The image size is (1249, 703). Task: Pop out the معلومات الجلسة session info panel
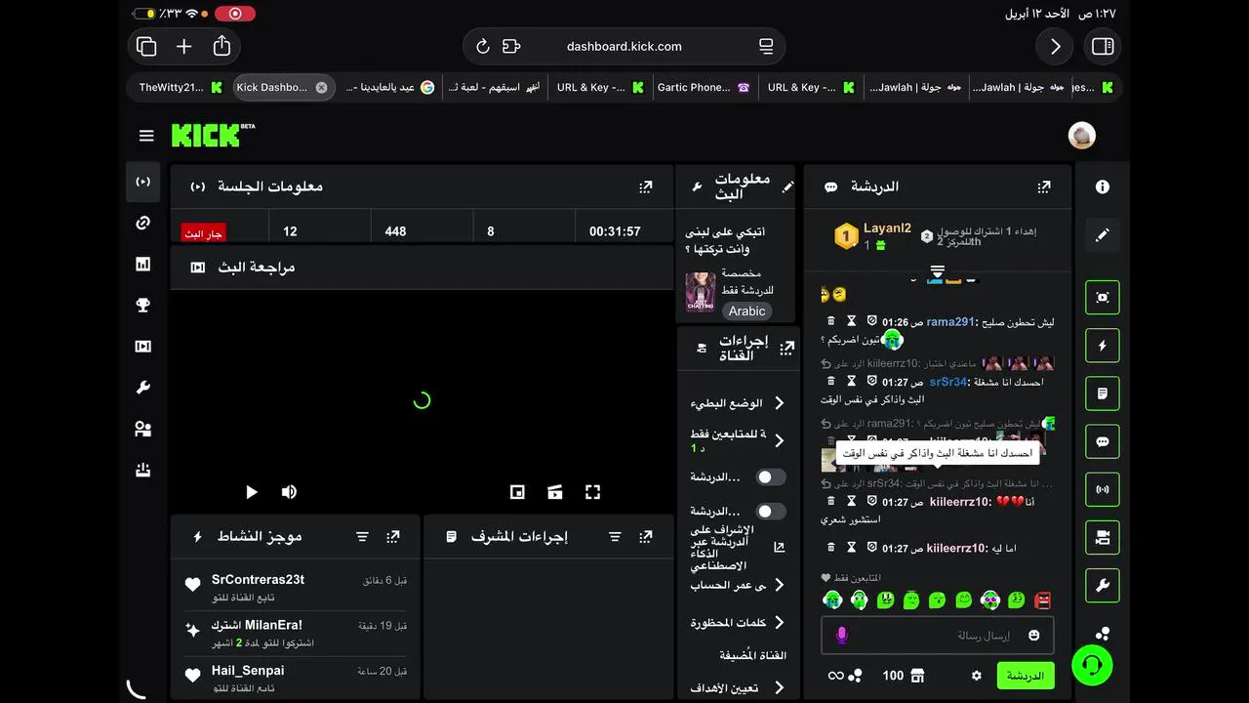(x=646, y=186)
